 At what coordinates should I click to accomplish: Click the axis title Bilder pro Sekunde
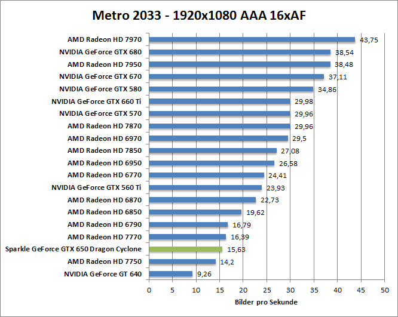(x=266, y=302)
